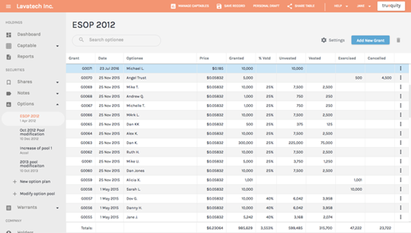
Task: Open the Jane user dropdown
Action: coord(363,6)
